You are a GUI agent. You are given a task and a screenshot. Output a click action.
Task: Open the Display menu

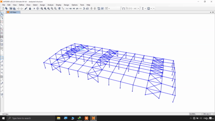pos(58,5)
